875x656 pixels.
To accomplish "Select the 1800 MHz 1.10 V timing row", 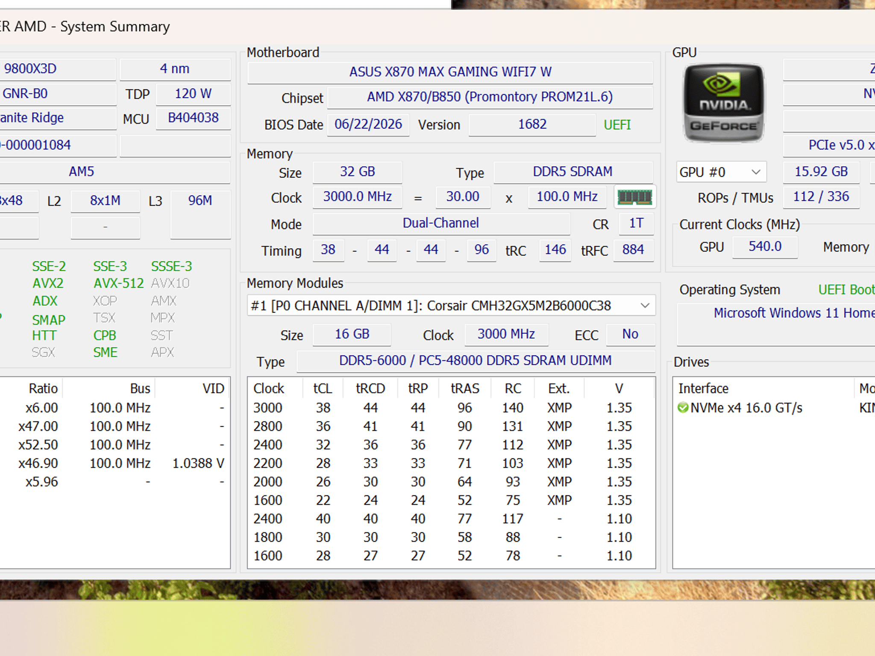I will (451, 537).
